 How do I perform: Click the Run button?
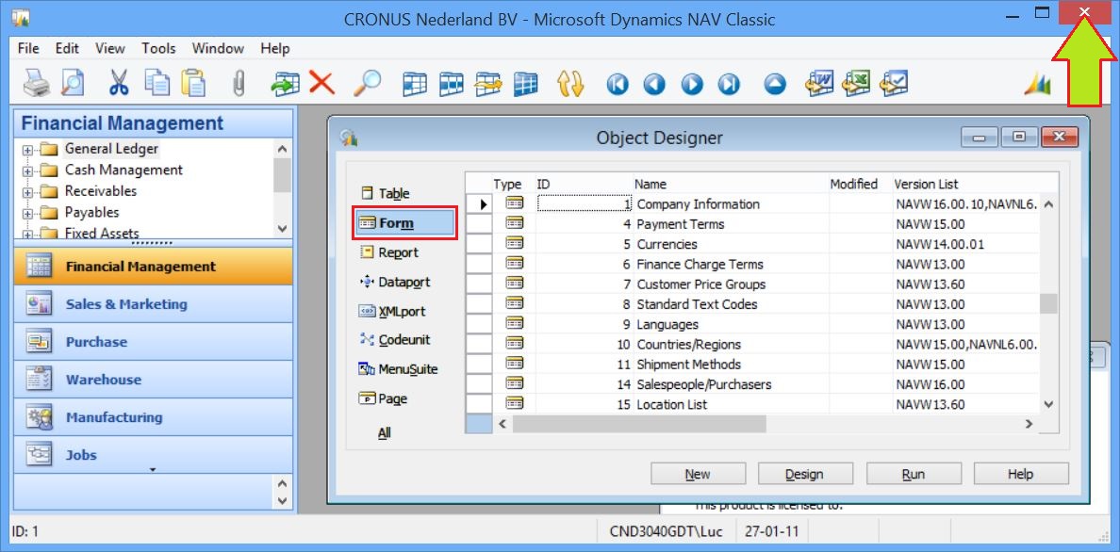pos(914,474)
